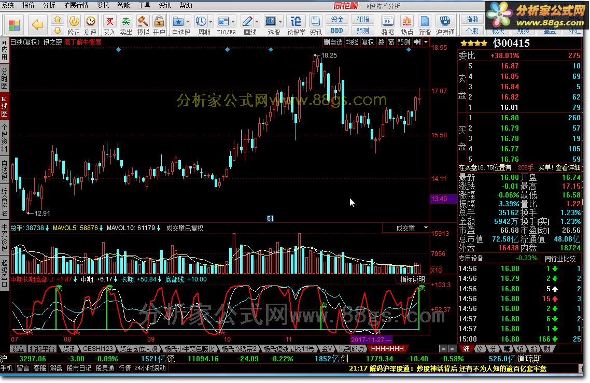590x383 pixels.
Task: Open the F10/F9 info icon
Action: (x=223, y=21)
